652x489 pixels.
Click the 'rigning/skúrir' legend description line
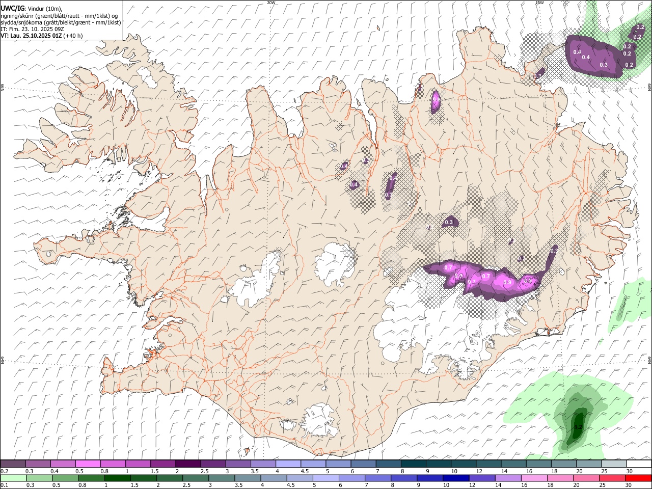(60, 16)
